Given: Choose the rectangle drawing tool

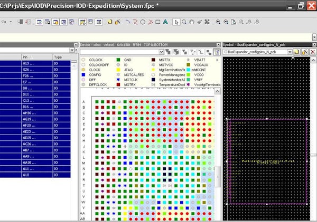Looking at the screenshot, I should point(158,22).
